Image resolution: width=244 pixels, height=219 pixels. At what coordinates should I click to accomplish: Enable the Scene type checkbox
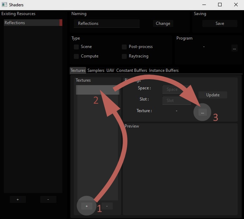click(x=76, y=47)
